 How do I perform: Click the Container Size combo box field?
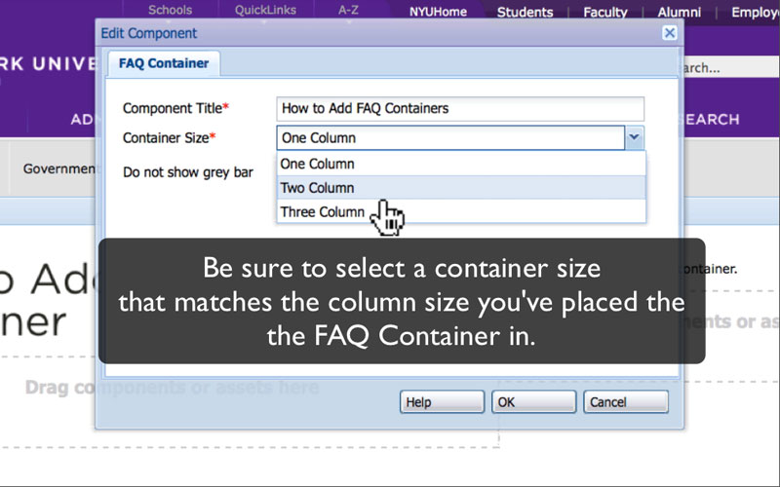click(x=449, y=138)
